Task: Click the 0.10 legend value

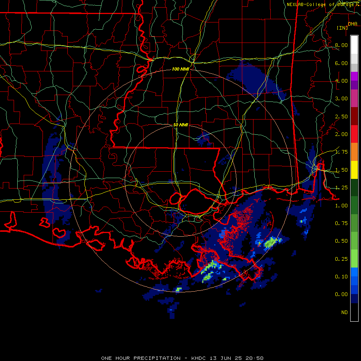Action: (x=341, y=277)
